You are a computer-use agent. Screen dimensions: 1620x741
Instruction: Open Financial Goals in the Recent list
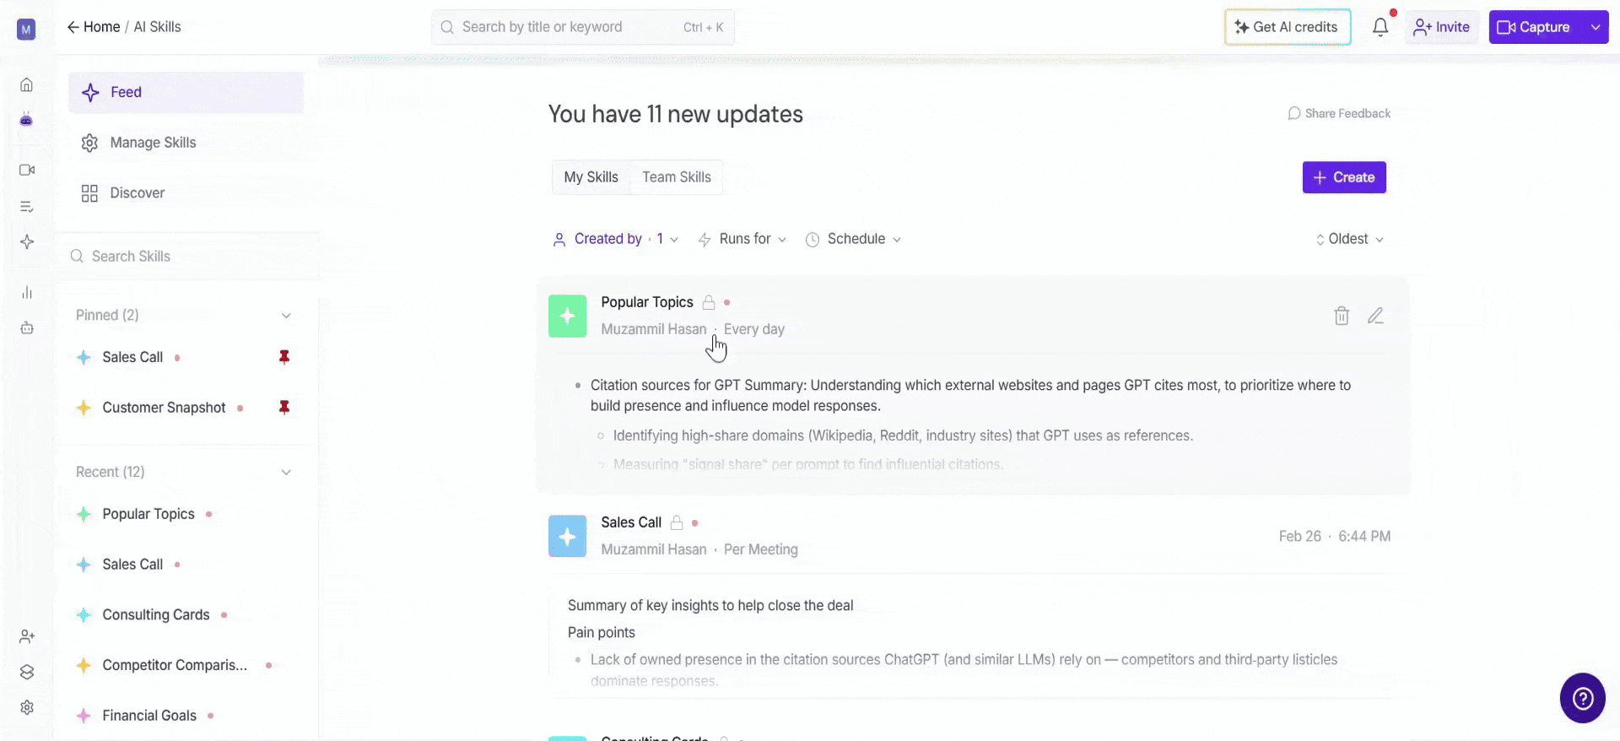[149, 716]
